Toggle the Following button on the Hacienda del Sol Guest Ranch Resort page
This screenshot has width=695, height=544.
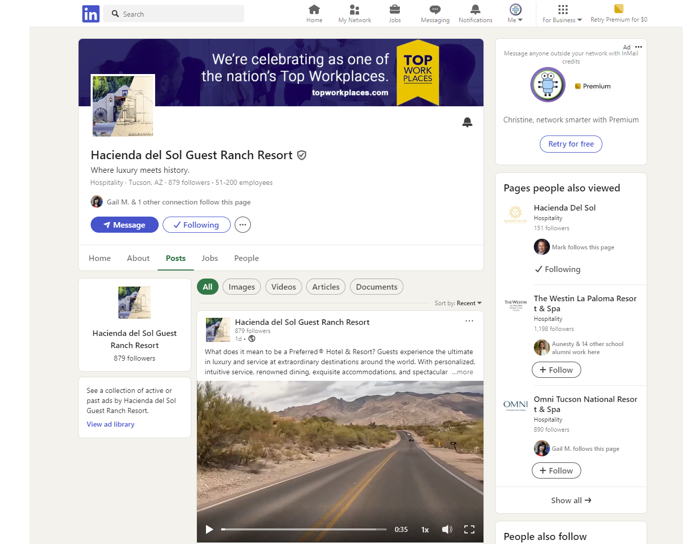point(196,225)
